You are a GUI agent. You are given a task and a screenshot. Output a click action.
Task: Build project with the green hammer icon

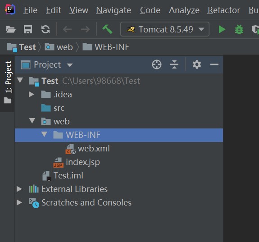107,29
